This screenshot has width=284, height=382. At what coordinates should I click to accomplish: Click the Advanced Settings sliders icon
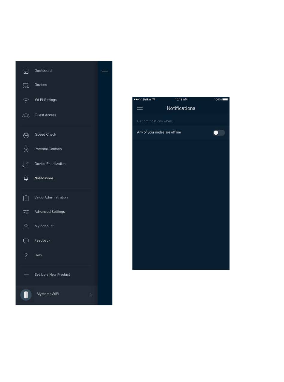(26, 212)
